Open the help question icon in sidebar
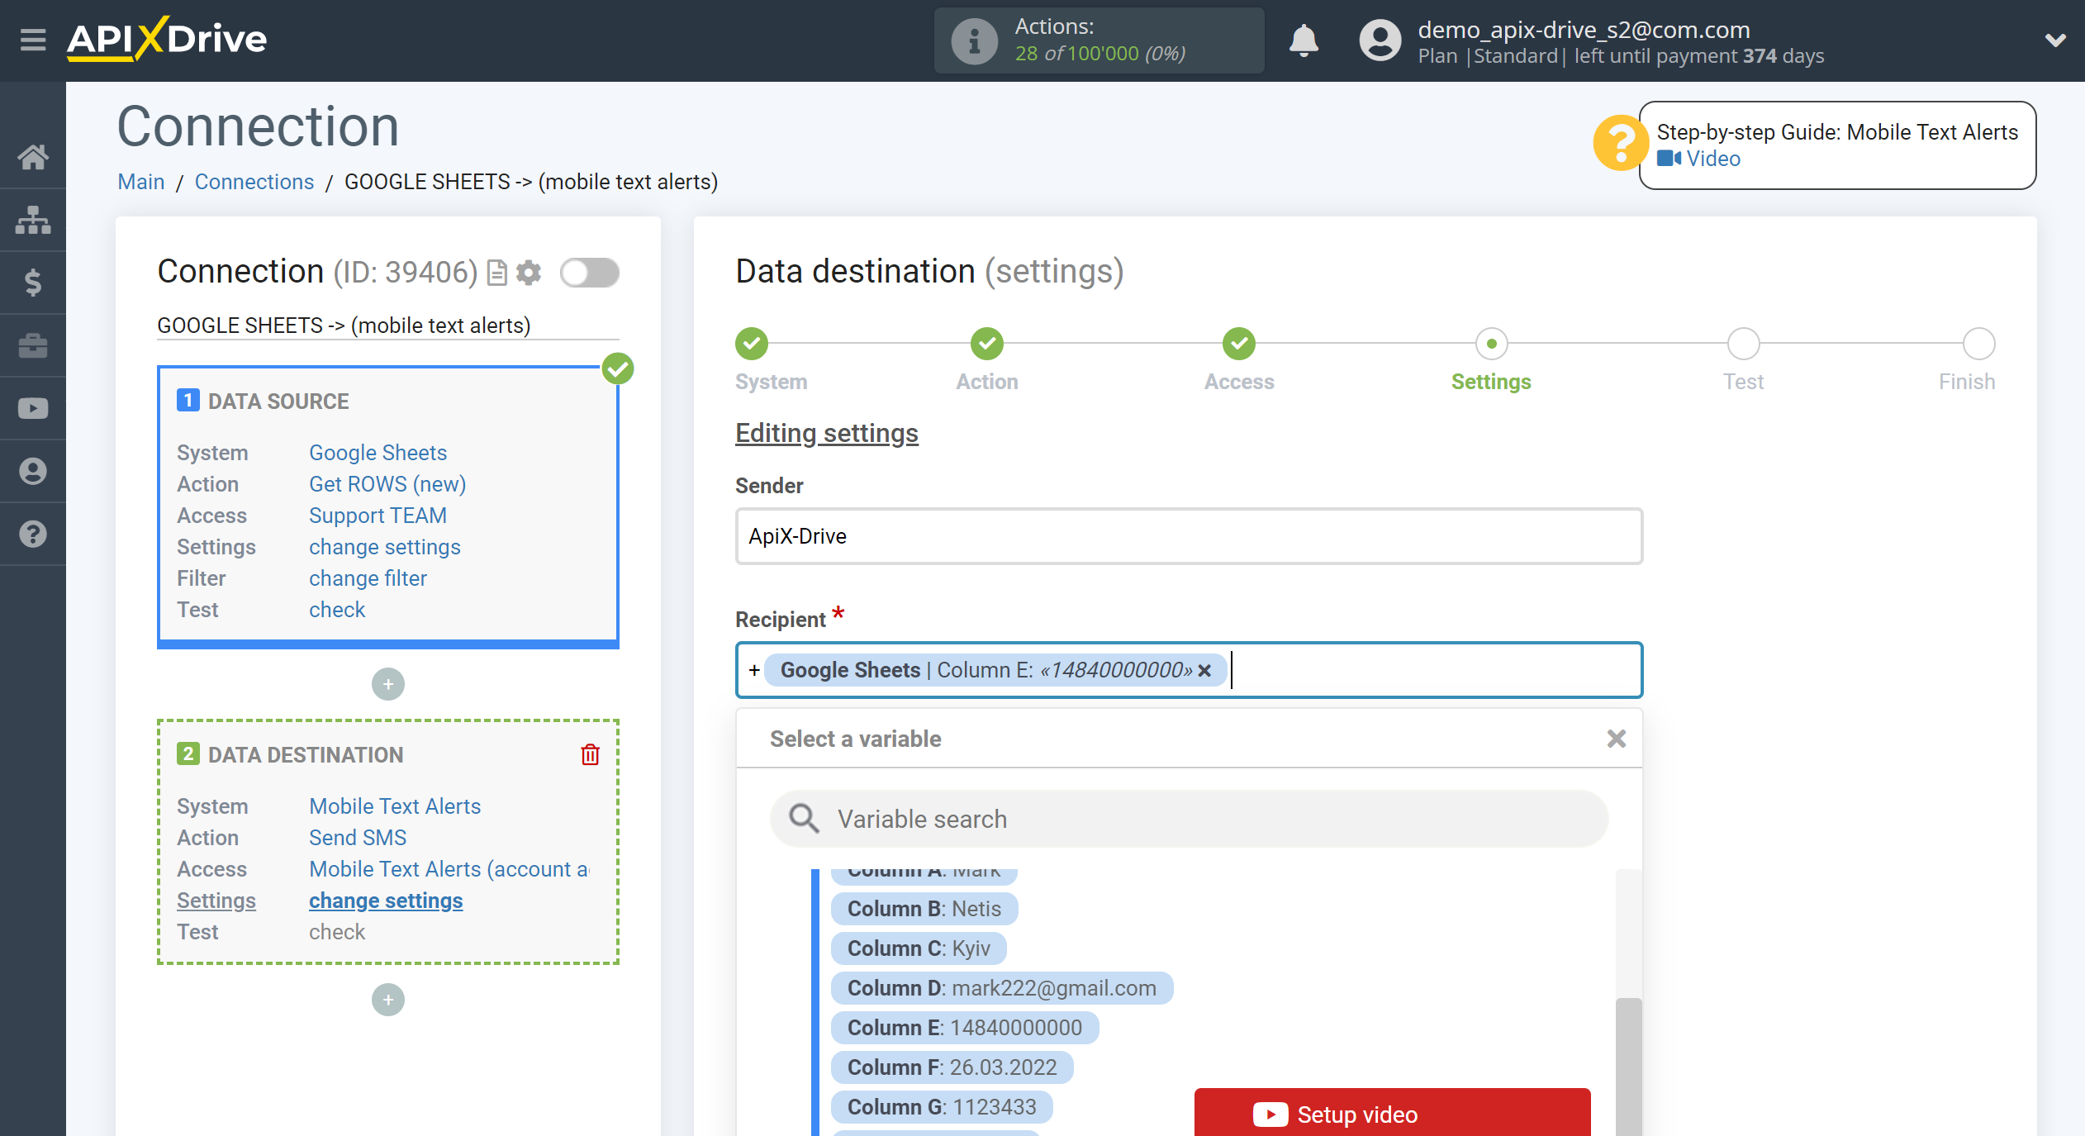2085x1136 pixels. 33,534
